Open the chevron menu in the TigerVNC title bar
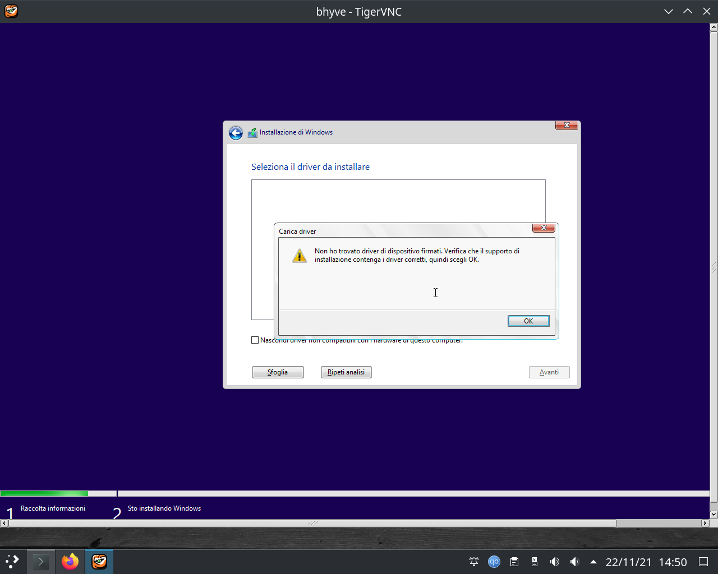The width and height of the screenshot is (718, 574). (x=668, y=11)
